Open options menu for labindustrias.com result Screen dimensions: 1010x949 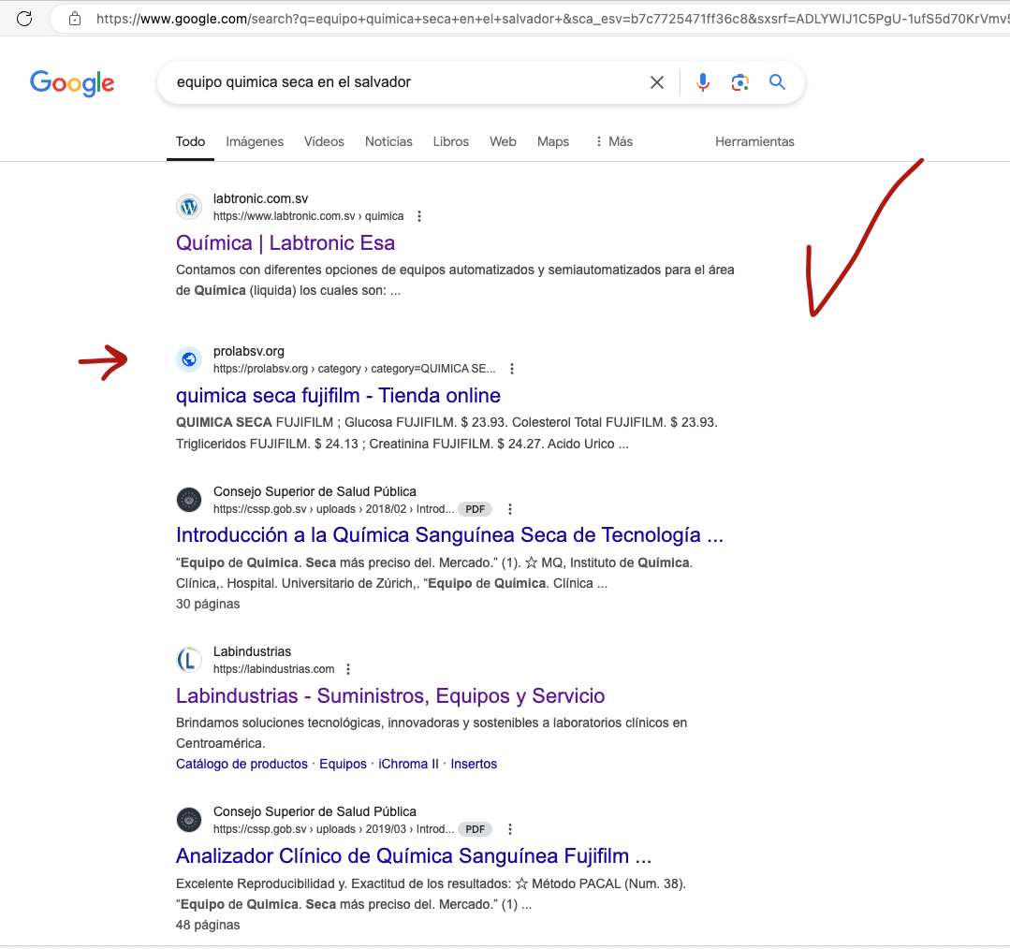[x=348, y=669]
